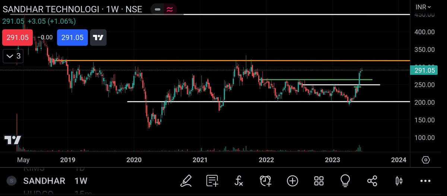
Task: Click the May label on time axis
Action: coord(23,160)
